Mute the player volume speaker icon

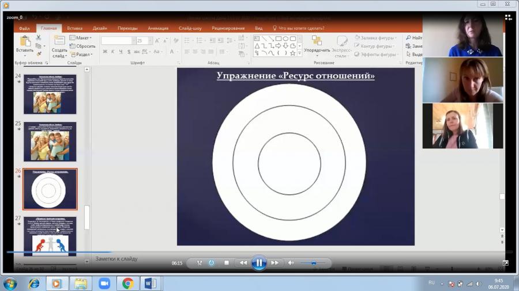[x=291, y=263]
